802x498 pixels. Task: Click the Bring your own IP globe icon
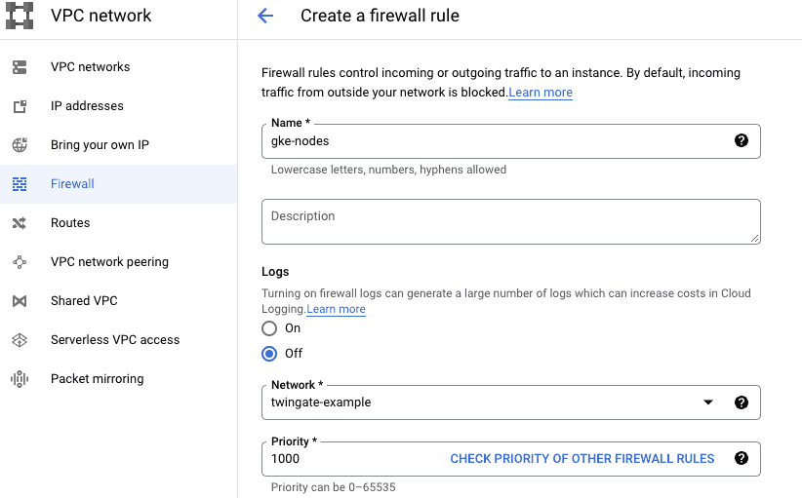[20, 145]
